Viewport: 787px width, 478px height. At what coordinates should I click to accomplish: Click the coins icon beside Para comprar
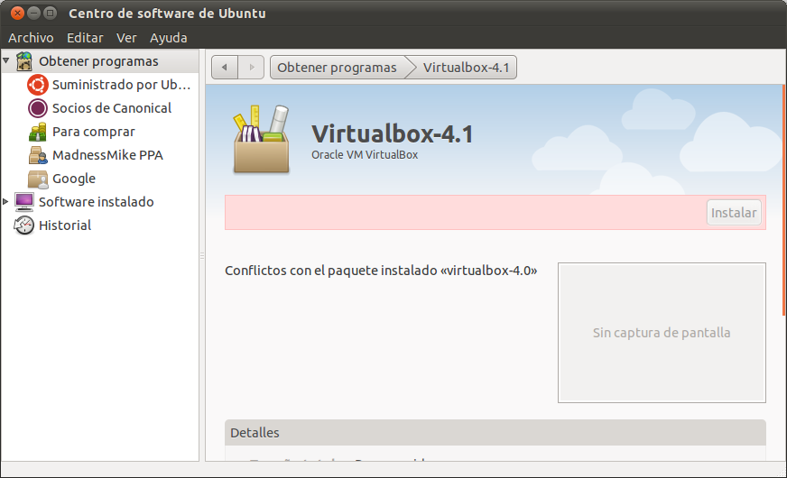[x=38, y=132]
